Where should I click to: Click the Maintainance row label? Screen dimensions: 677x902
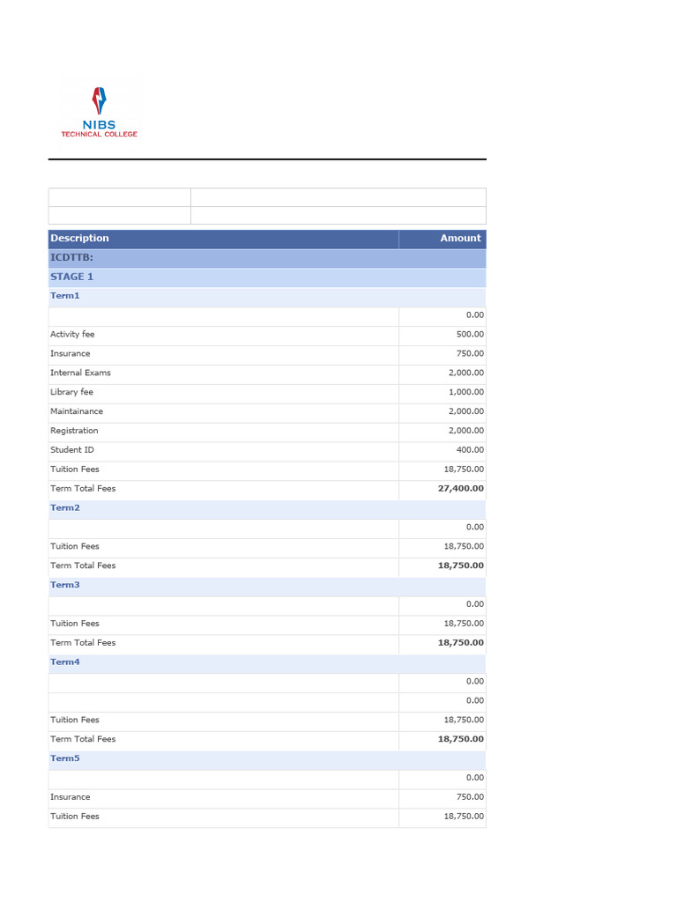77,411
